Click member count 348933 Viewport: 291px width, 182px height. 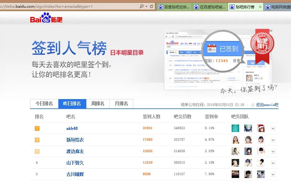click(179, 128)
